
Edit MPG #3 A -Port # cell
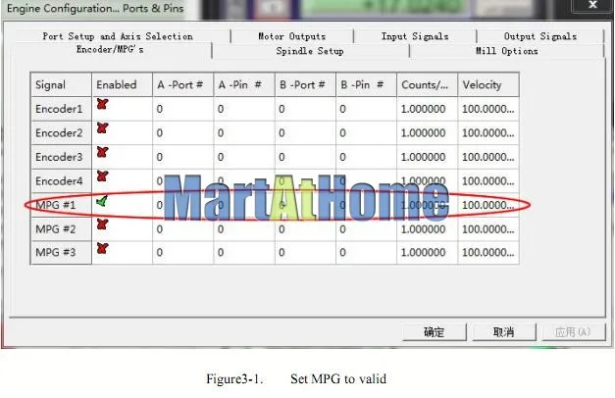tap(183, 253)
